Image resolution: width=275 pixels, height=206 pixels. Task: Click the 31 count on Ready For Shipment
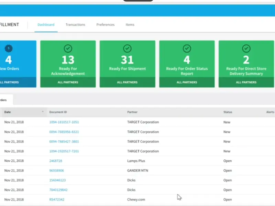point(127,60)
